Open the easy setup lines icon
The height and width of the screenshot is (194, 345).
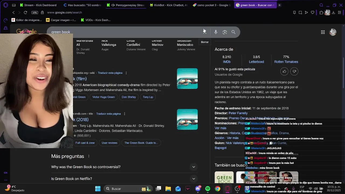(x=340, y=12)
